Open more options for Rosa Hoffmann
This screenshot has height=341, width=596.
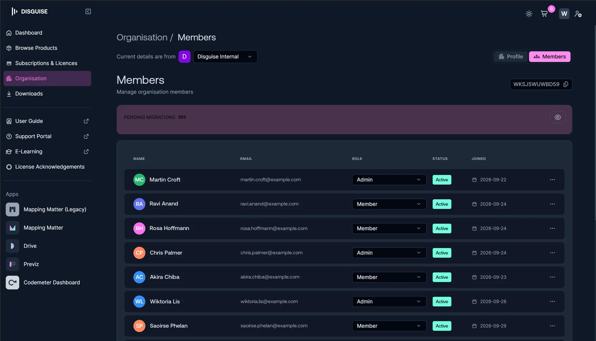pos(552,228)
